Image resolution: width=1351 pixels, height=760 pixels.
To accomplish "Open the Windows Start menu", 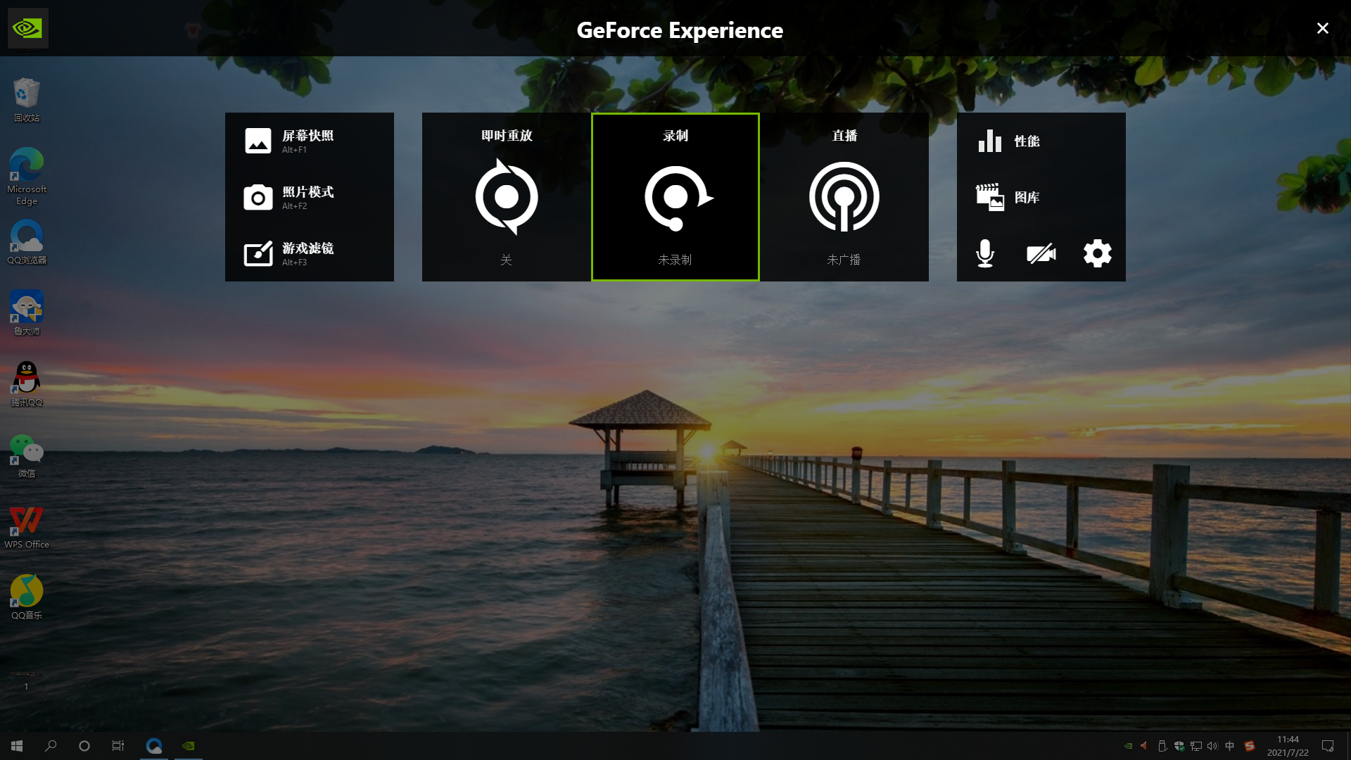I will coord(17,746).
